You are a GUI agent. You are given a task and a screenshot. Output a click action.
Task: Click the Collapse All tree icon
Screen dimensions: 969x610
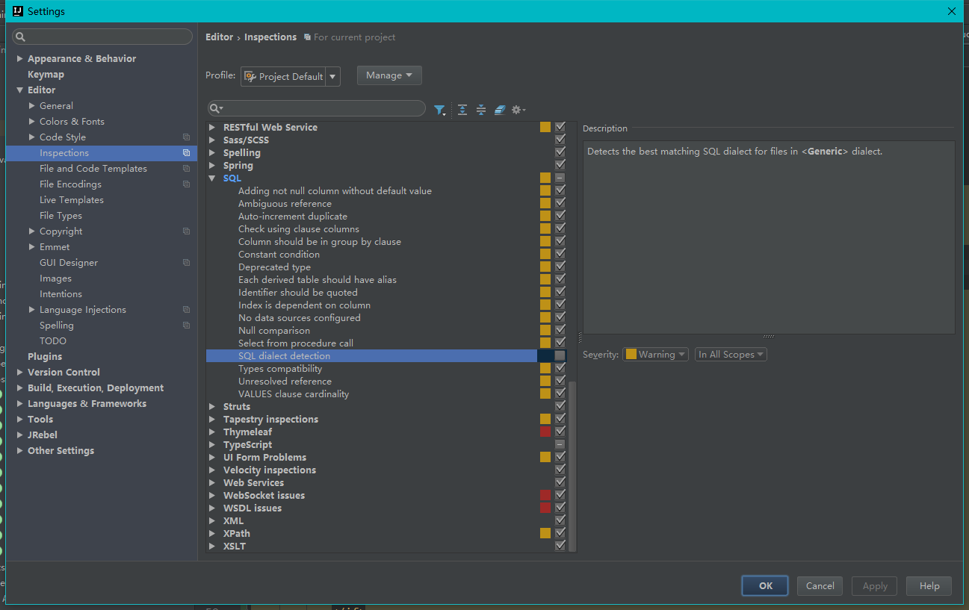(x=481, y=110)
